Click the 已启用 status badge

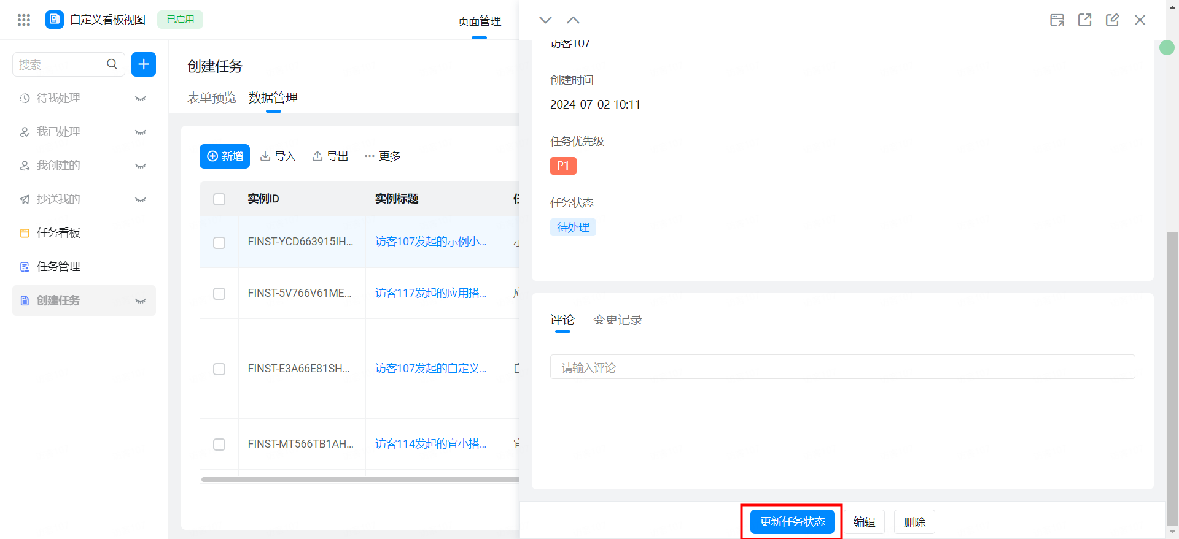(181, 20)
